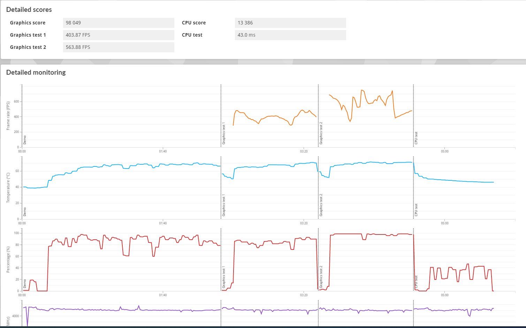Click the 03:20 time label under frame rate chart
Image resolution: width=526 pixels, height=328 pixels.
(304, 151)
